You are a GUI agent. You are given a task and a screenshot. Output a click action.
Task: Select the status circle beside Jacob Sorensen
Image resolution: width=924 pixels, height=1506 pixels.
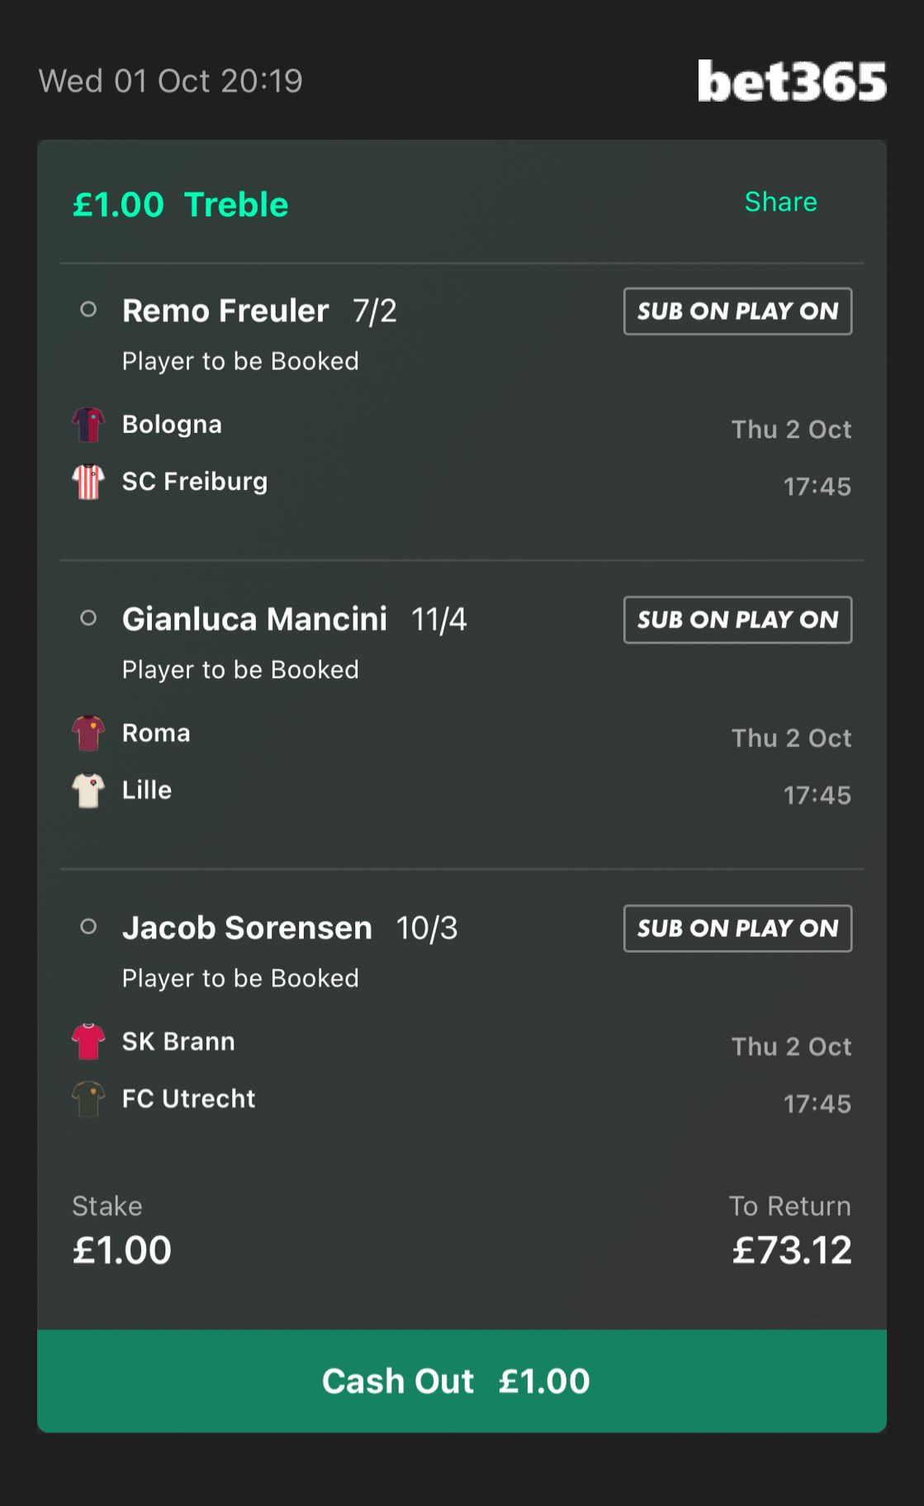pyautogui.click(x=88, y=927)
